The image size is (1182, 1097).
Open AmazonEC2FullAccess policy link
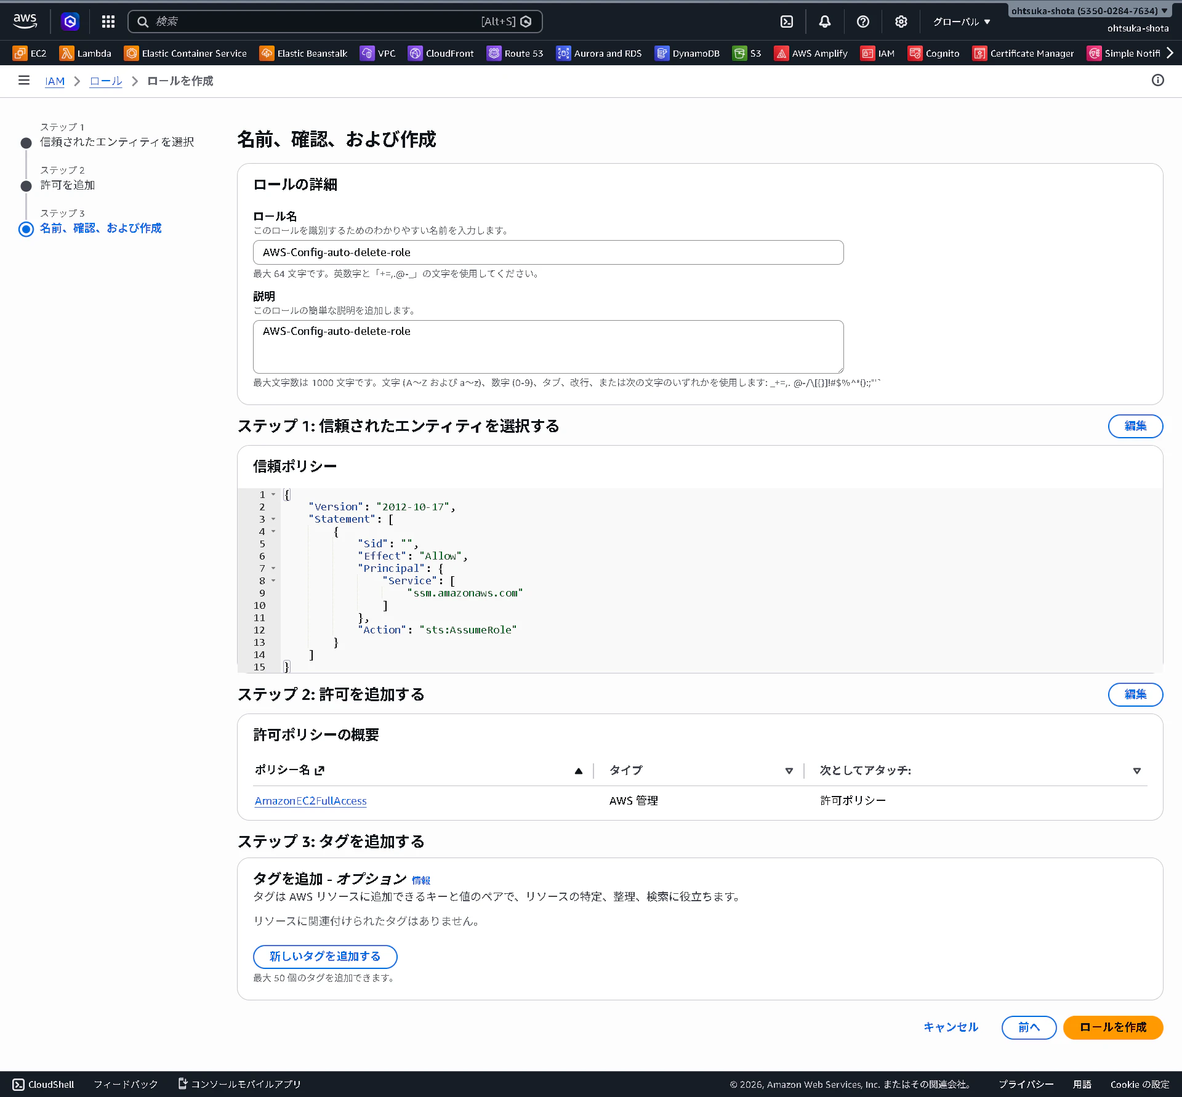click(311, 801)
